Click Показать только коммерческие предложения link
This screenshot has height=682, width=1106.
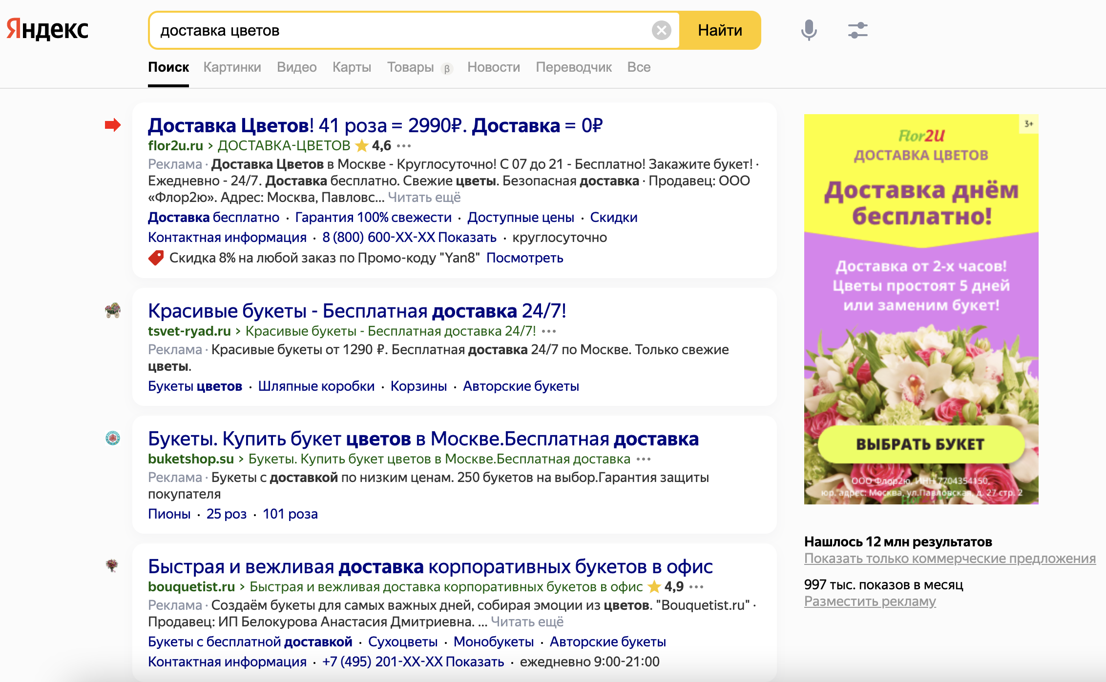tap(950, 559)
